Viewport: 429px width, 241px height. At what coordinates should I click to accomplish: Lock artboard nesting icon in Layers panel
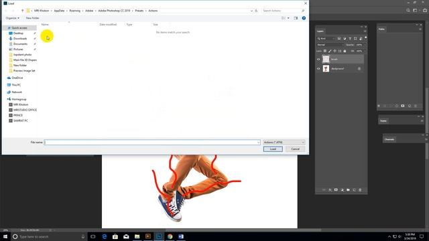click(x=340, y=51)
